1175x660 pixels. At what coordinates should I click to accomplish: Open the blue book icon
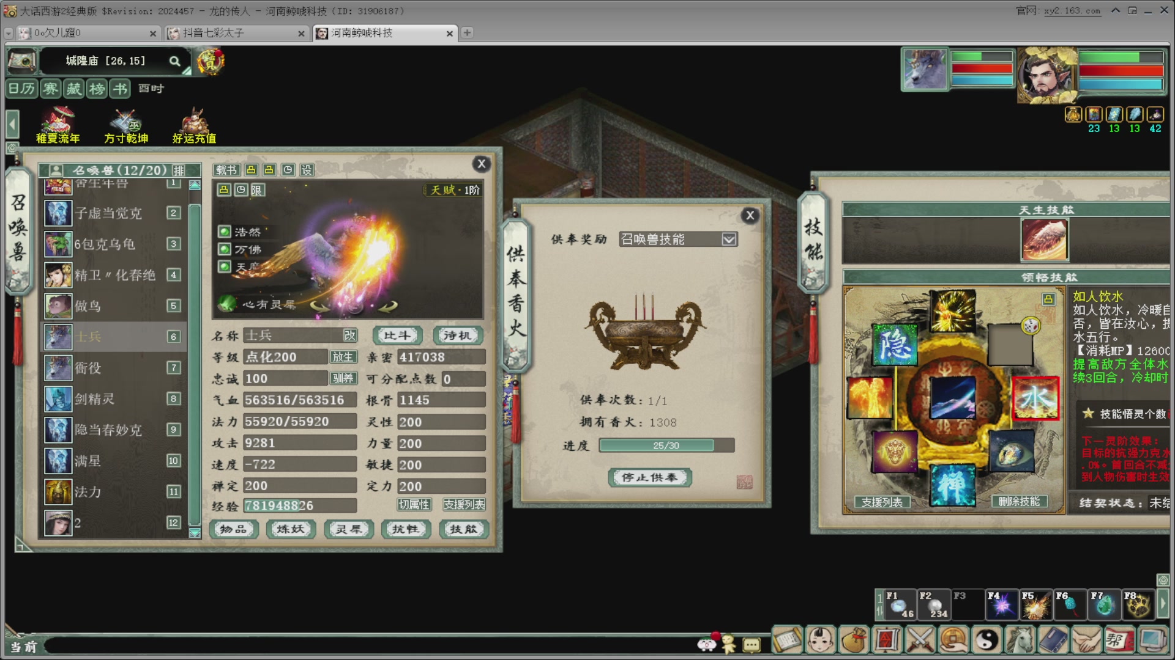pyautogui.click(x=1053, y=640)
